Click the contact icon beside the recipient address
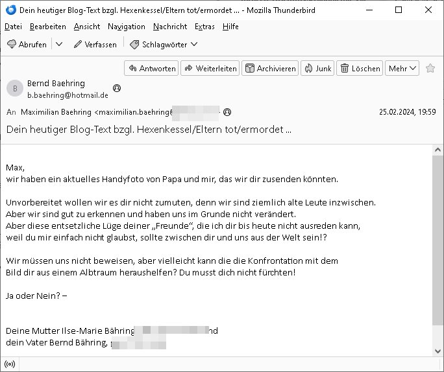 tap(227, 112)
